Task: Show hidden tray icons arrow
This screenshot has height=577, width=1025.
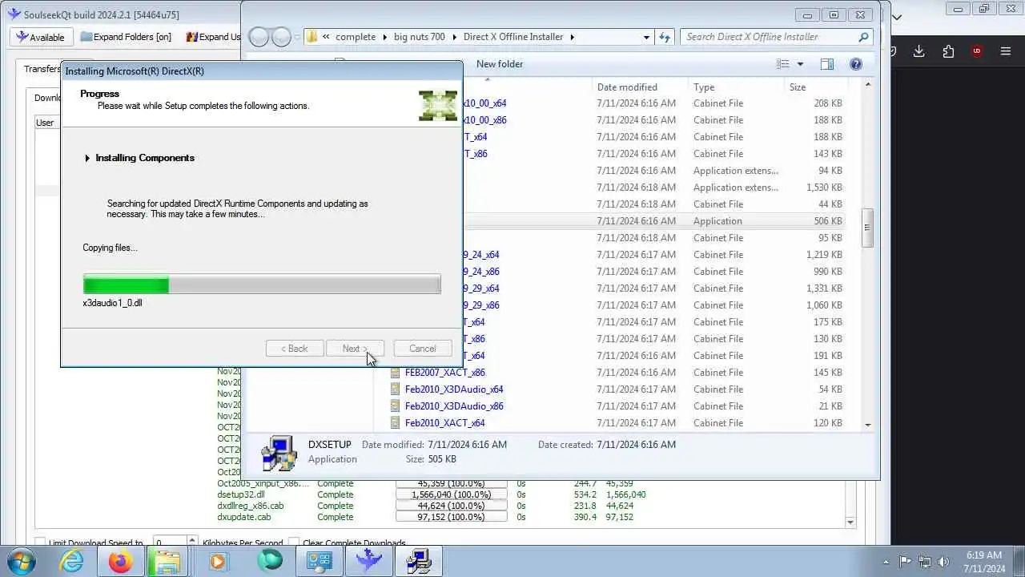Action: [x=886, y=562]
